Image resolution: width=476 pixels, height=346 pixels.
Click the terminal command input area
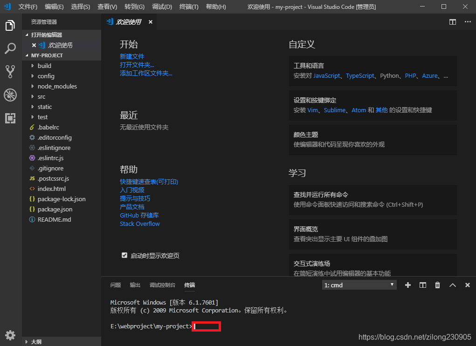pos(207,326)
